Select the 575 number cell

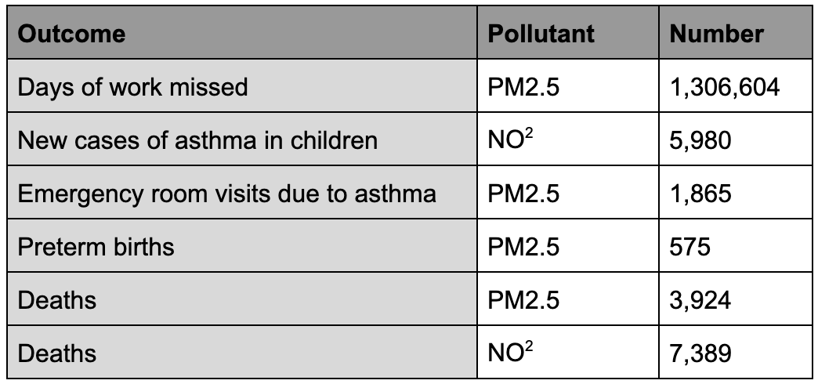point(690,247)
